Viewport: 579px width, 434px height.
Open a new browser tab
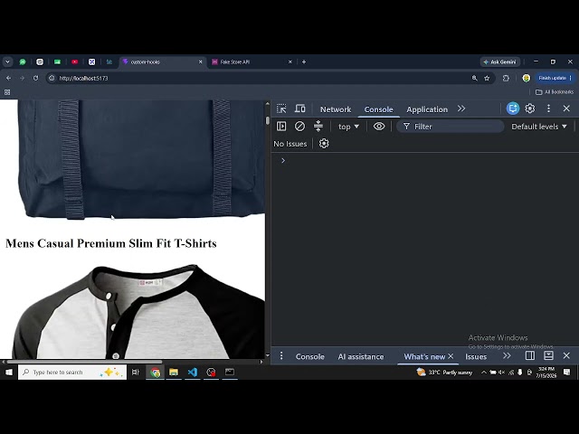(x=304, y=62)
